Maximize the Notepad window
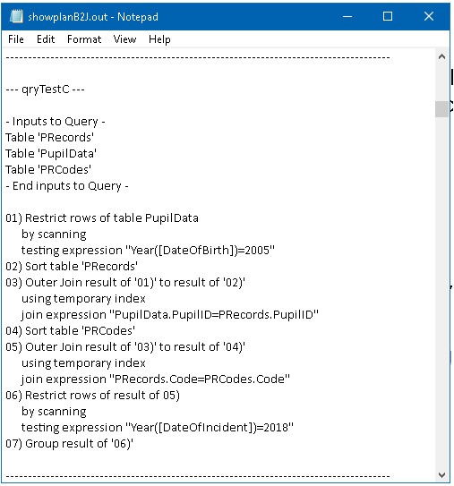 point(388,16)
